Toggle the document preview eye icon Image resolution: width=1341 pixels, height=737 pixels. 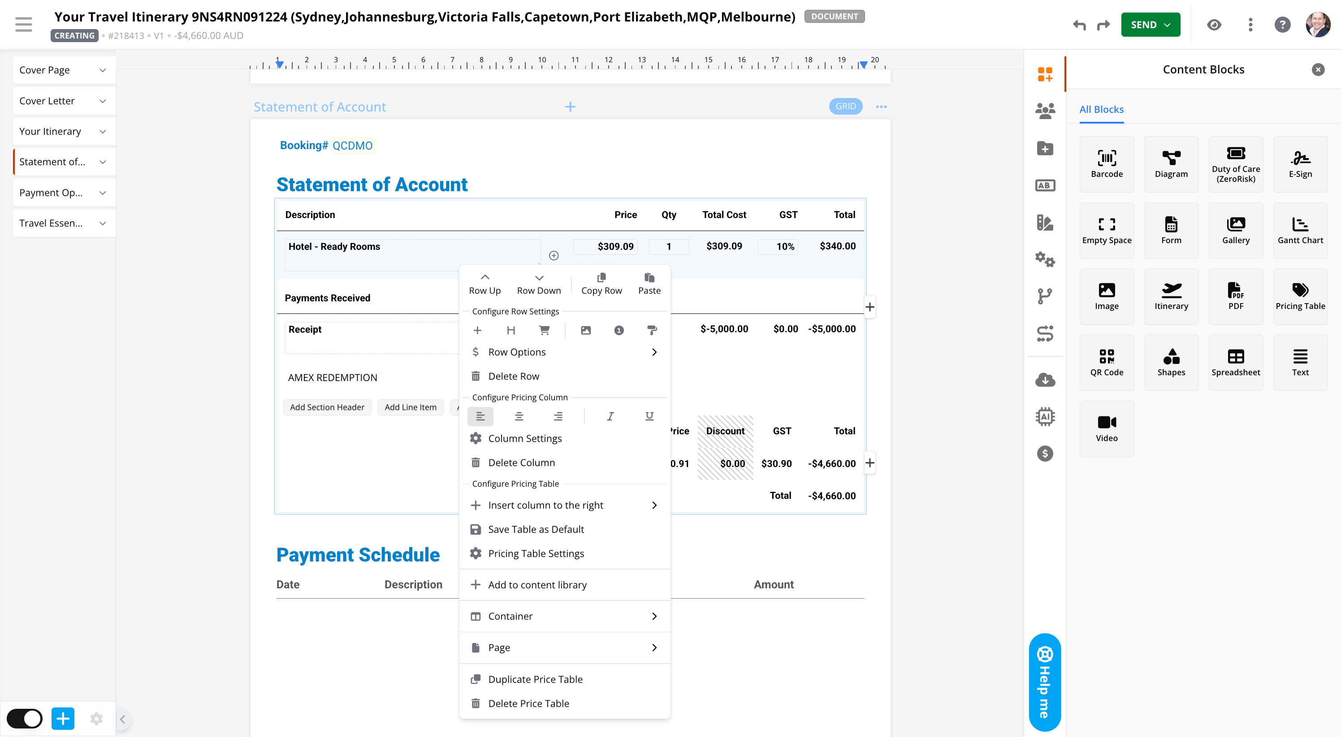pos(1213,25)
